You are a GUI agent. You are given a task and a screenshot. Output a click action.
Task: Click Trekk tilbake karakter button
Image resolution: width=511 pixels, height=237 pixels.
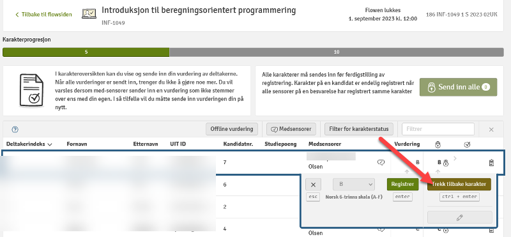click(459, 184)
